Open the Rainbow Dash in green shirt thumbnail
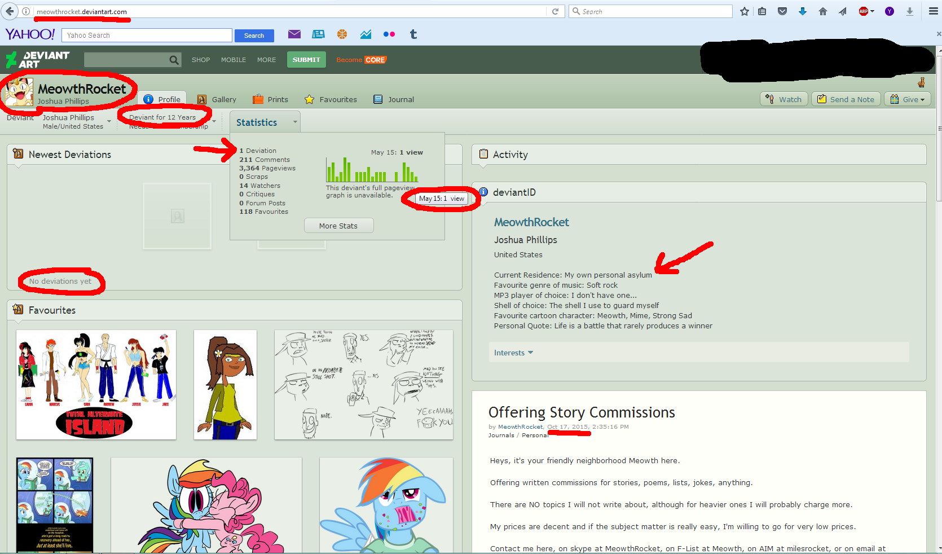 (x=386, y=505)
